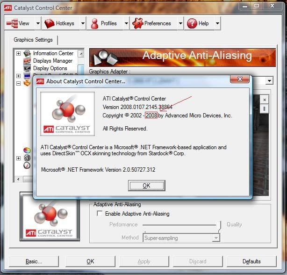The height and width of the screenshot is (275, 287).
Task: Click the monitor icon in settings tree
Action: tap(27, 75)
